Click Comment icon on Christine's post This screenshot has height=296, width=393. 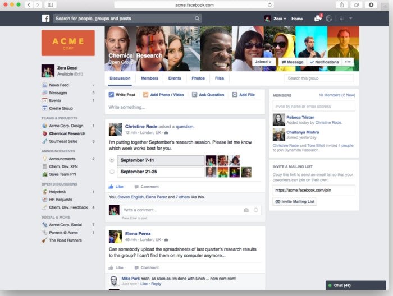136,187
